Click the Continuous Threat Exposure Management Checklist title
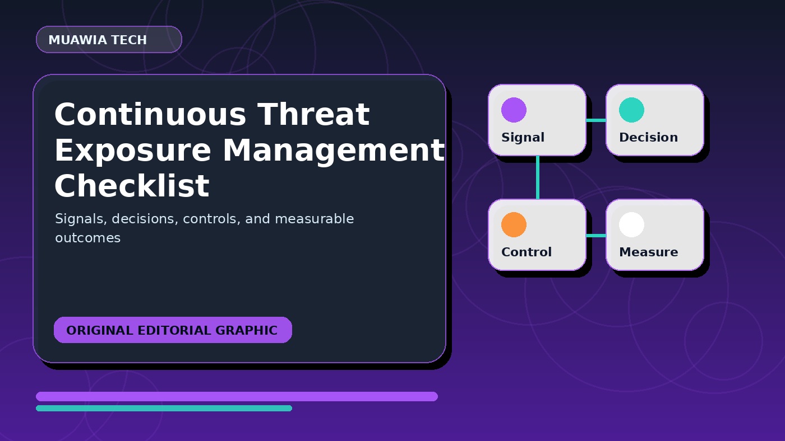This screenshot has width=785, height=441. tap(250, 150)
